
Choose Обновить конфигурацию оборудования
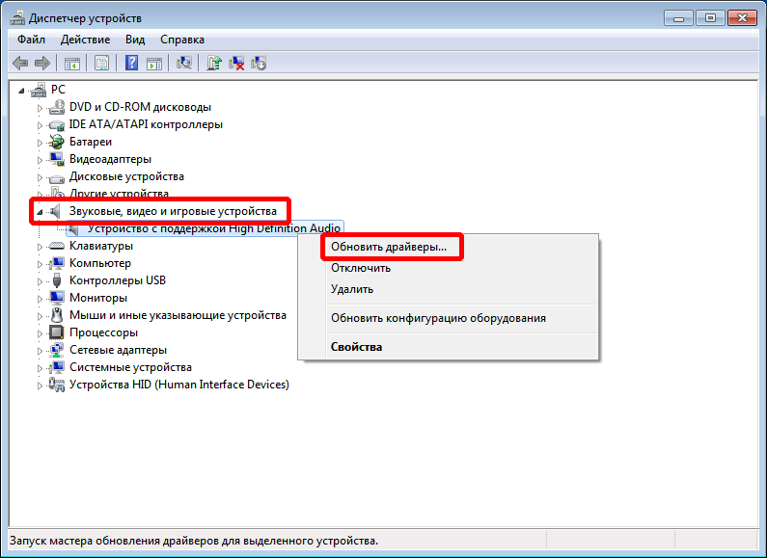[x=438, y=318]
